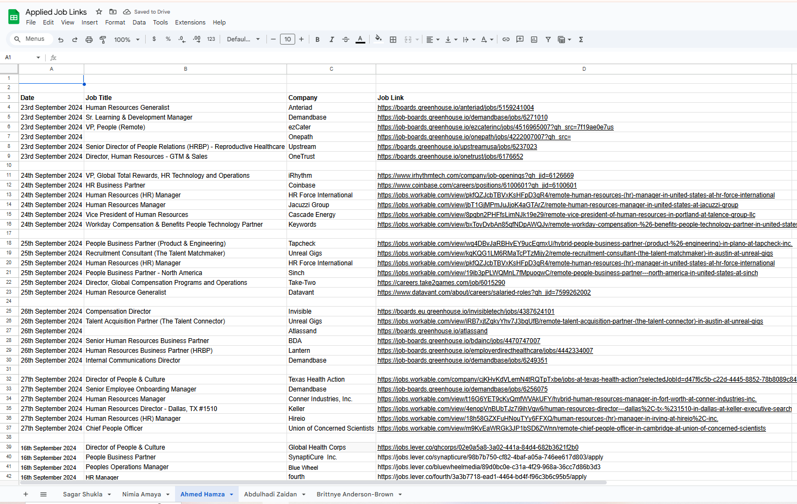The width and height of the screenshot is (797, 504).
Task: Insert a link
Action: pos(506,39)
